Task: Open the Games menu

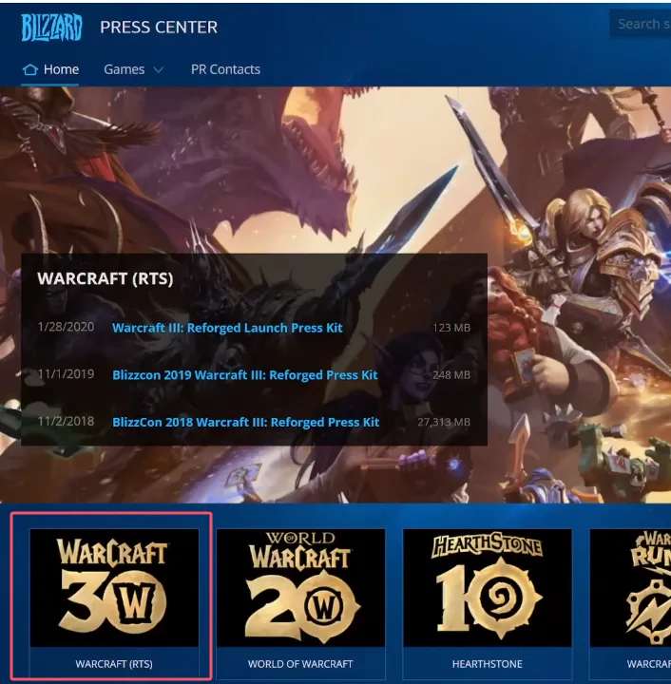Action: (125, 69)
